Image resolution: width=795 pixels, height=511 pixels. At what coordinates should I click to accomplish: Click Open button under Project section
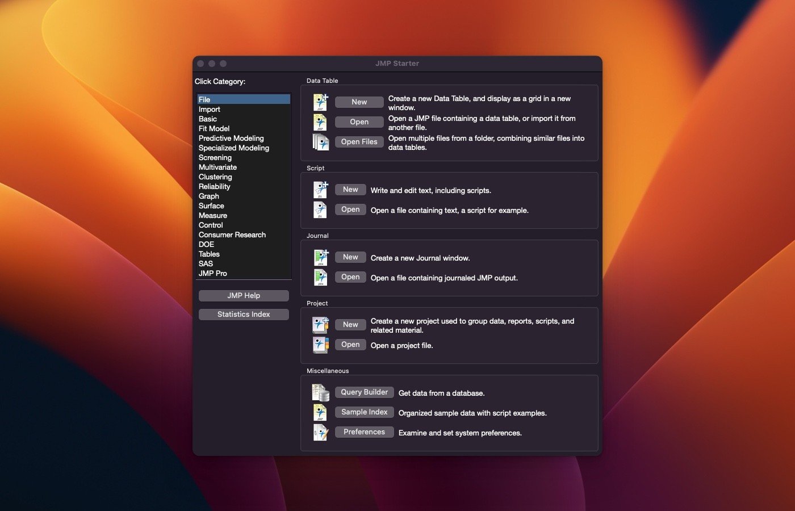click(x=350, y=345)
